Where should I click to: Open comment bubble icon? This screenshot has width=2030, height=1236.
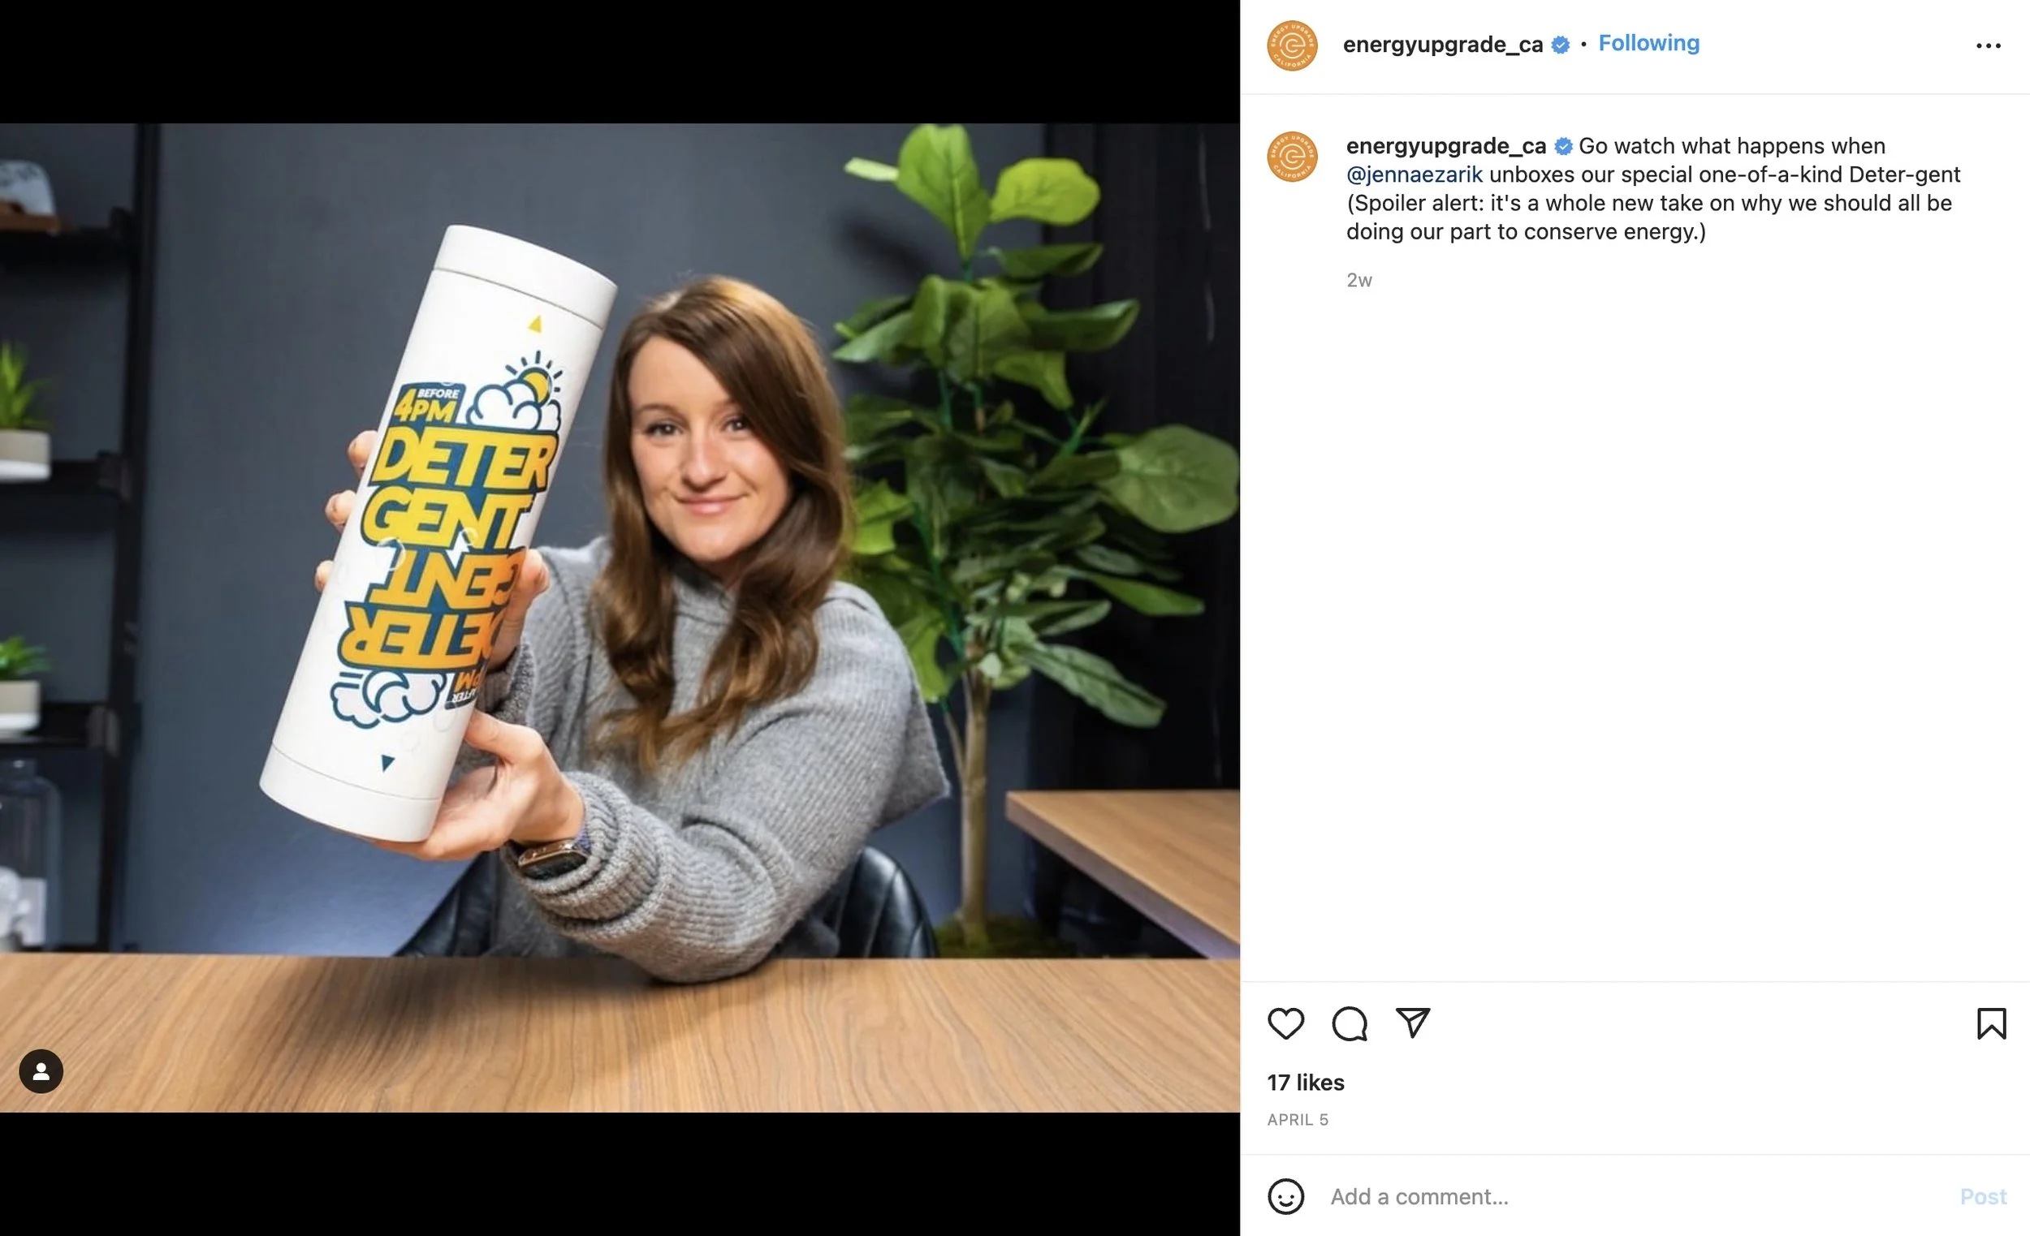point(1350,1023)
